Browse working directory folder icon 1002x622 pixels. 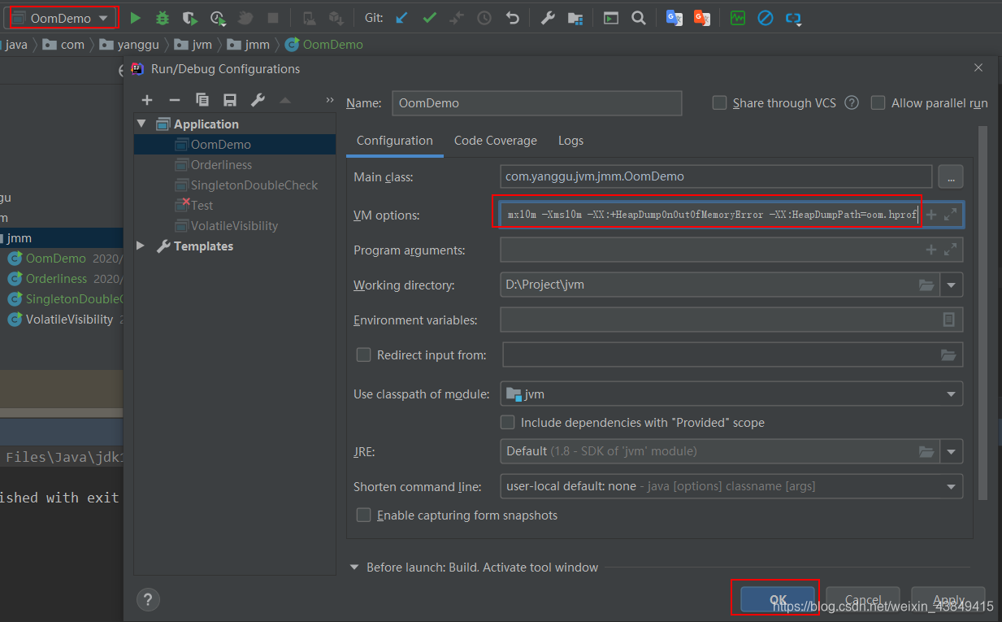(x=926, y=285)
